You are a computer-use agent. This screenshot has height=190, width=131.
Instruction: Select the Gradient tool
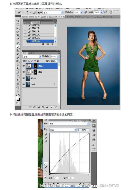pyautogui.click(x=18, y=61)
